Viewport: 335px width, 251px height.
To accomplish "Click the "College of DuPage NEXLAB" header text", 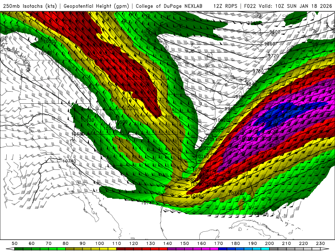I will pyautogui.click(x=169, y=6).
